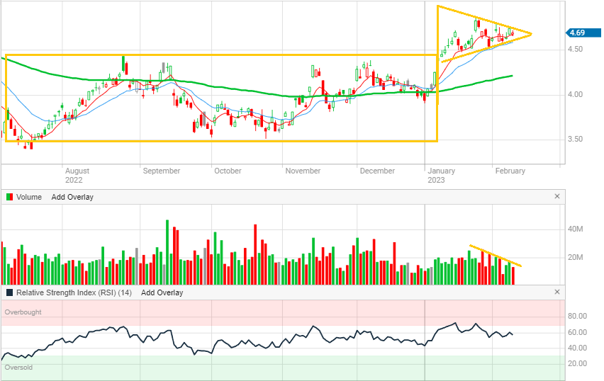Click the Volume green-red legend icon
604x381 pixels.
pyautogui.click(x=9, y=197)
